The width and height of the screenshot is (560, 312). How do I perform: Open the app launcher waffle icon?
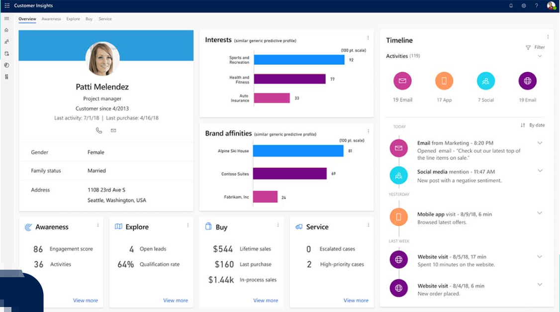coord(7,5)
